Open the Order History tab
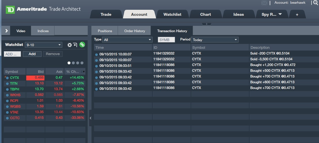The height and width of the screenshot is (143, 319). pos(134,31)
